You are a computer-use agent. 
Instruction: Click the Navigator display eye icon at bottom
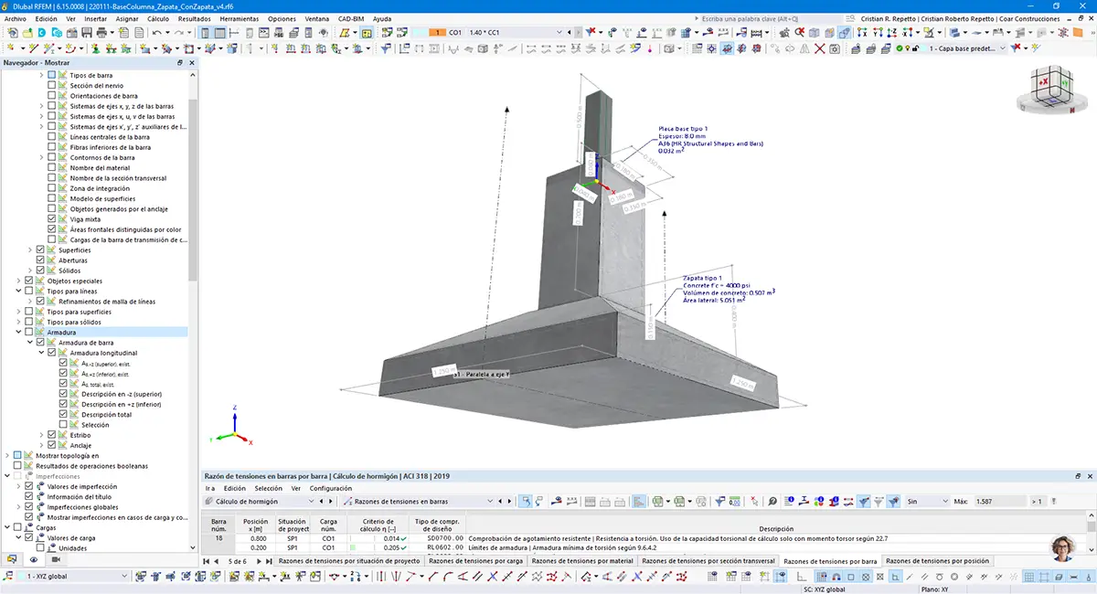34,559
